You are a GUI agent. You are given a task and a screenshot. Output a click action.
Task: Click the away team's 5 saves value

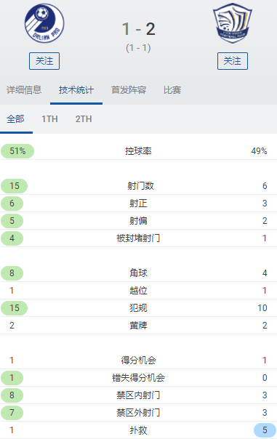[x=265, y=430]
